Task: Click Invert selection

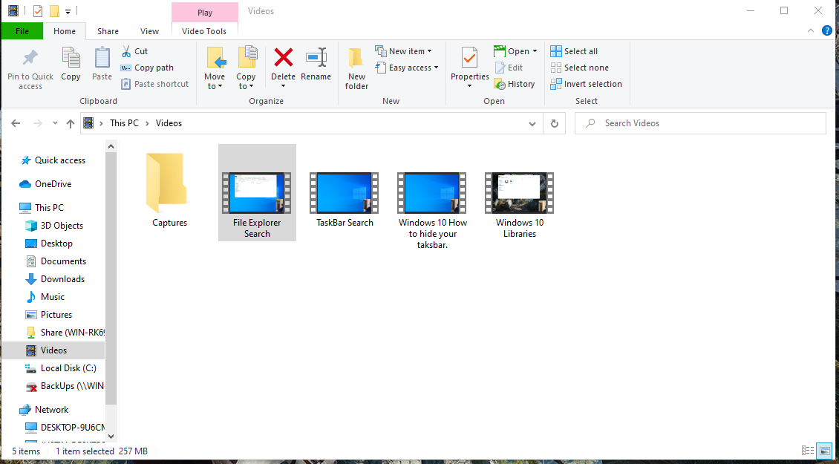Action: (x=587, y=84)
